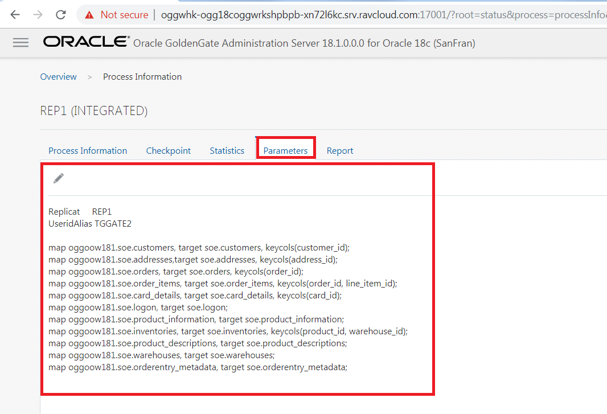Click the soe.warehouses map line
607x414 pixels.
click(x=161, y=355)
